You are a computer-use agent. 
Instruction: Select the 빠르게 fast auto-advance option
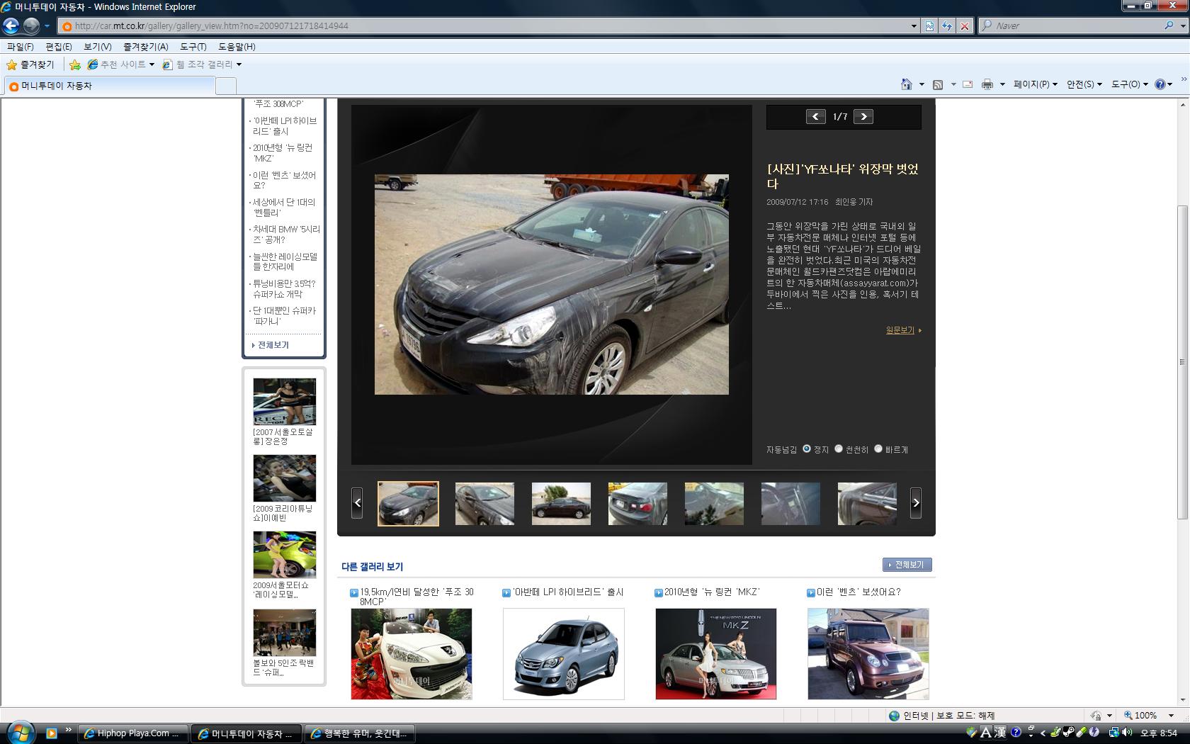tap(878, 449)
